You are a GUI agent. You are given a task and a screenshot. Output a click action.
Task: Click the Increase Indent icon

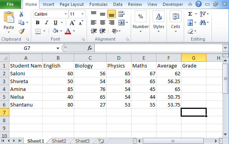coord(102,31)
